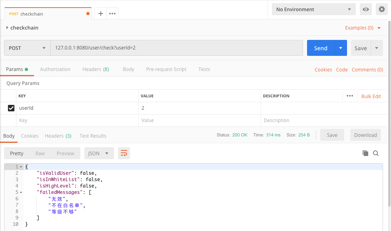The width and height of the screenshot is (391, 231).
Task: Search response body with magnifier icon
Action: point(376,153)
